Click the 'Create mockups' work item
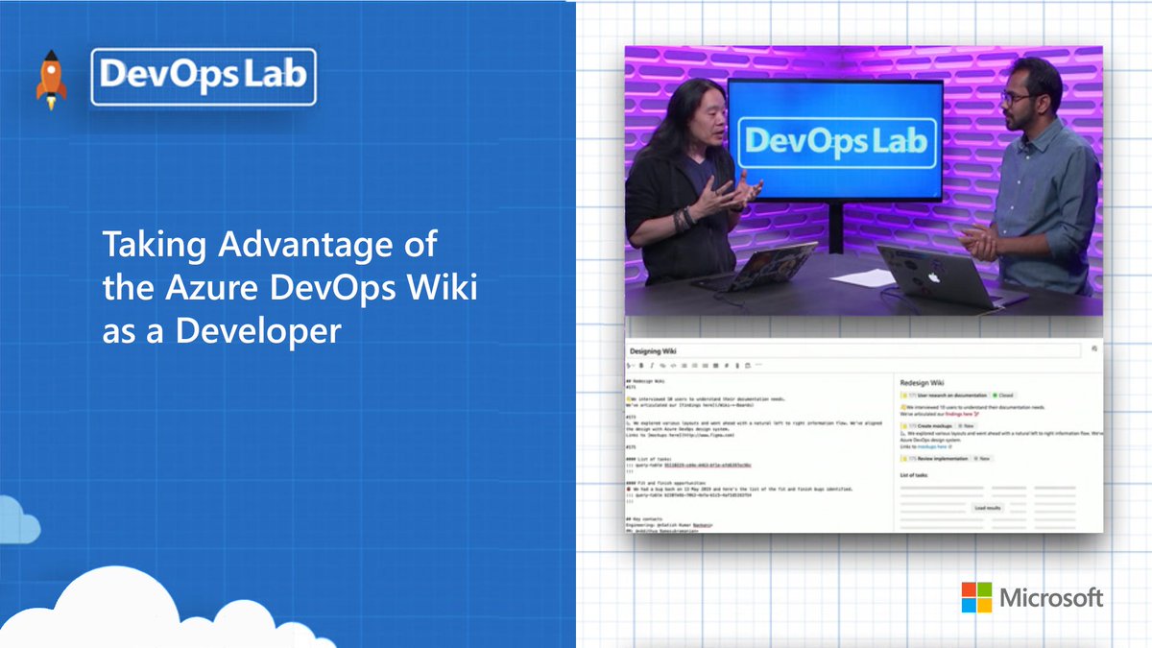The image size is (1152, 648). (x=937, y=425)
